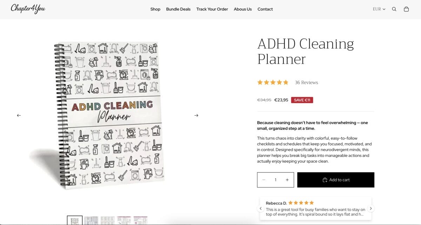
Task: Open the shopping bag cart icon
Action: tap(406, 9)
